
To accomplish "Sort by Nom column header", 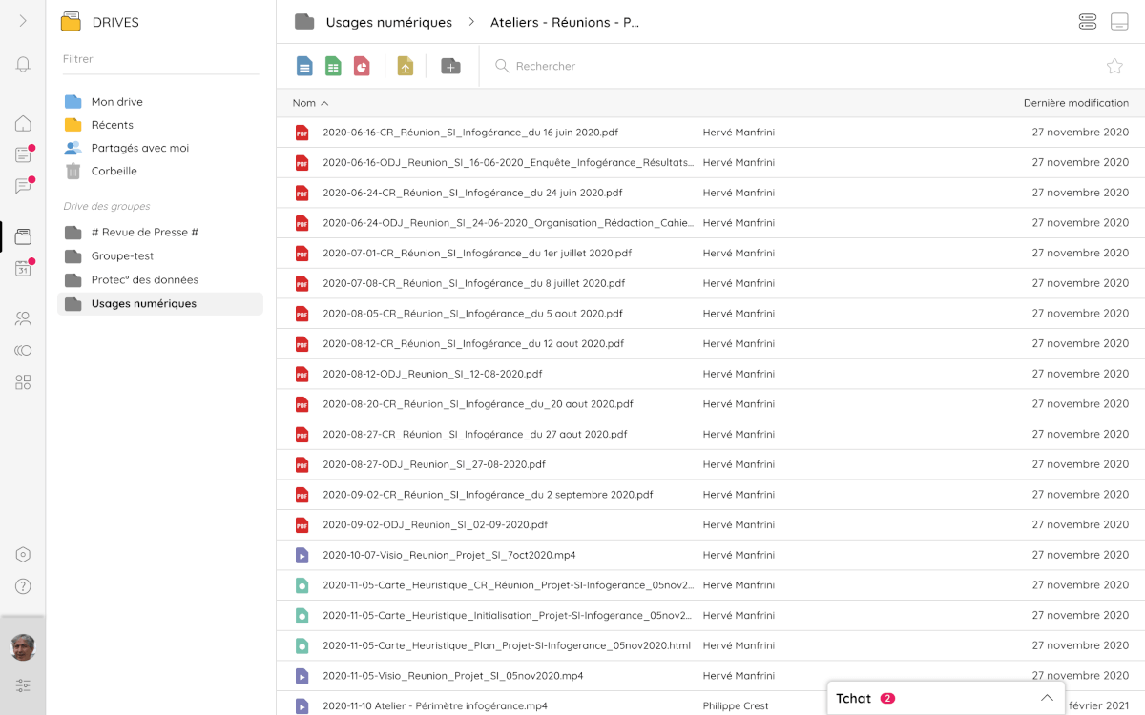I will click(310, 103).
